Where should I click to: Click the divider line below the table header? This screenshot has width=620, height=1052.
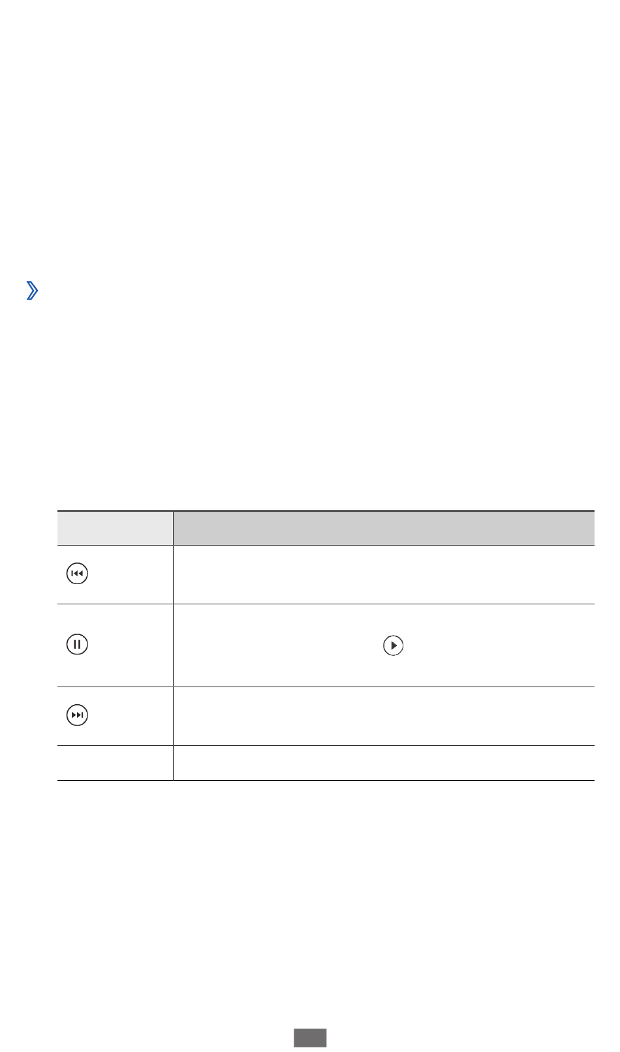(x=326, y=545)
